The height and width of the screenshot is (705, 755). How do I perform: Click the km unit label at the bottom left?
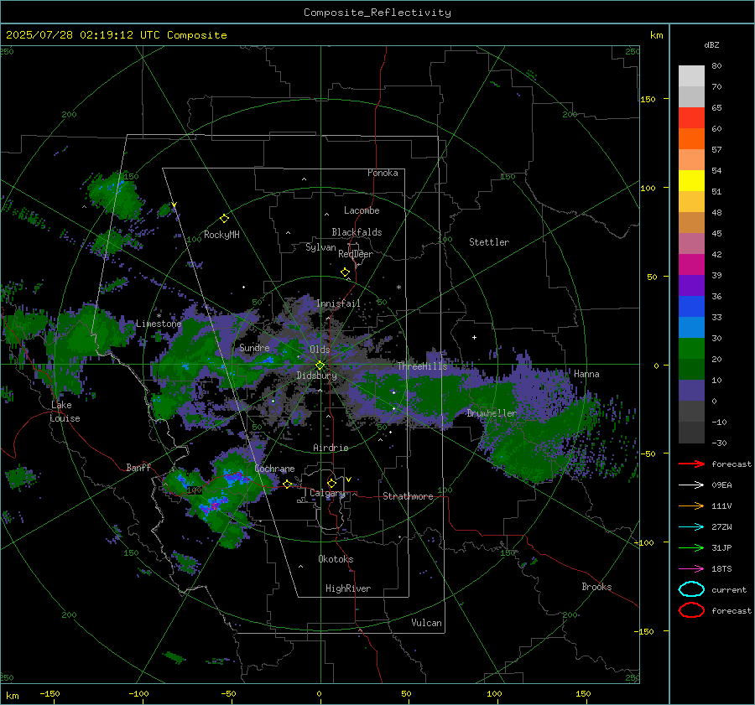point(12,696)
